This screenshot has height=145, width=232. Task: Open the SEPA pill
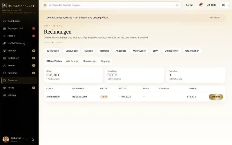(x=155, y=51)
